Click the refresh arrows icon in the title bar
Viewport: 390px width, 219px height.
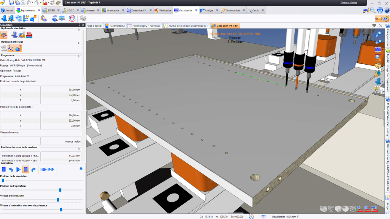pyautogui.click(x=52, y=3)
